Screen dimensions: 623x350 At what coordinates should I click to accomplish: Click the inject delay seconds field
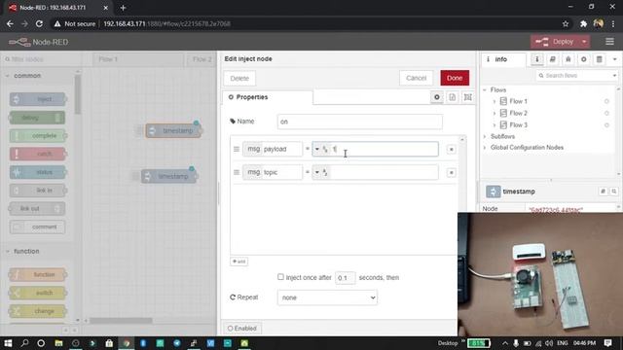click(345, 278)
